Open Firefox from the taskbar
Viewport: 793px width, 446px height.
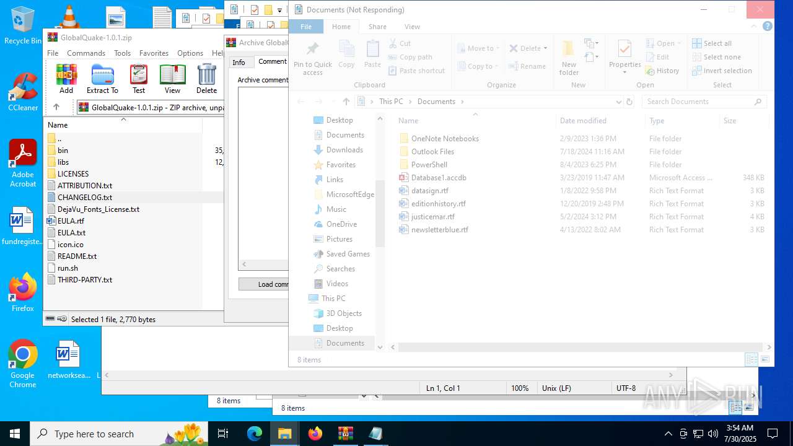[315, 434]
